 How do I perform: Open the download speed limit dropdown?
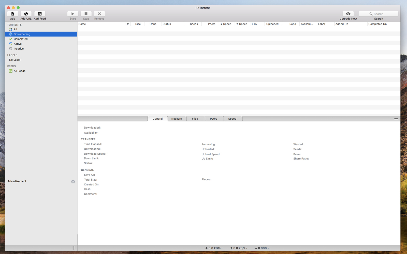click(x=214, y=248)
